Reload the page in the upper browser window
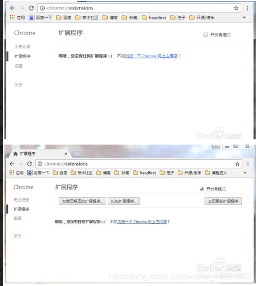 point(32,8)
